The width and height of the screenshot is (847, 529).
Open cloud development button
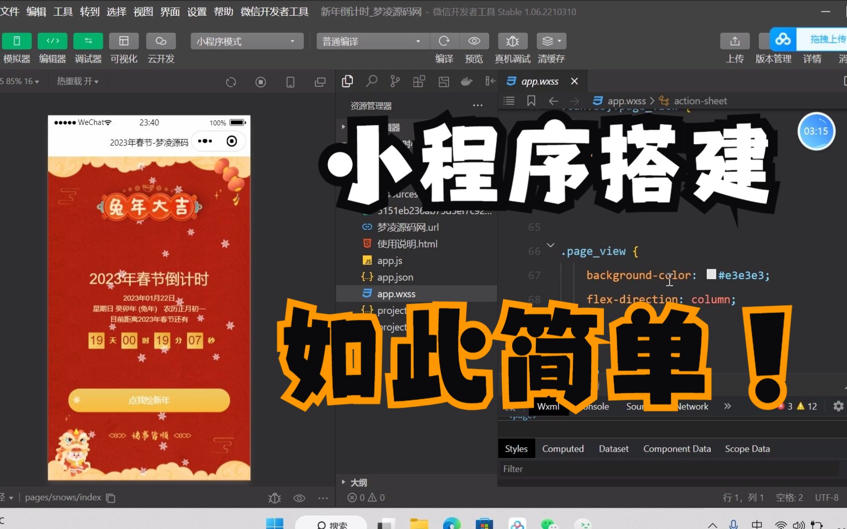tap(161, 41)
